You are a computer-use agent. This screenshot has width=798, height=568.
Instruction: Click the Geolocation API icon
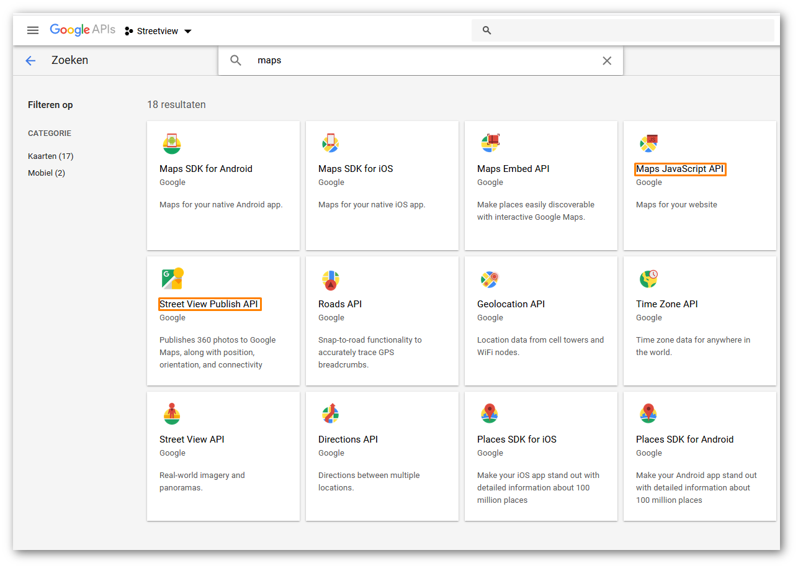(x=490, y=279)
